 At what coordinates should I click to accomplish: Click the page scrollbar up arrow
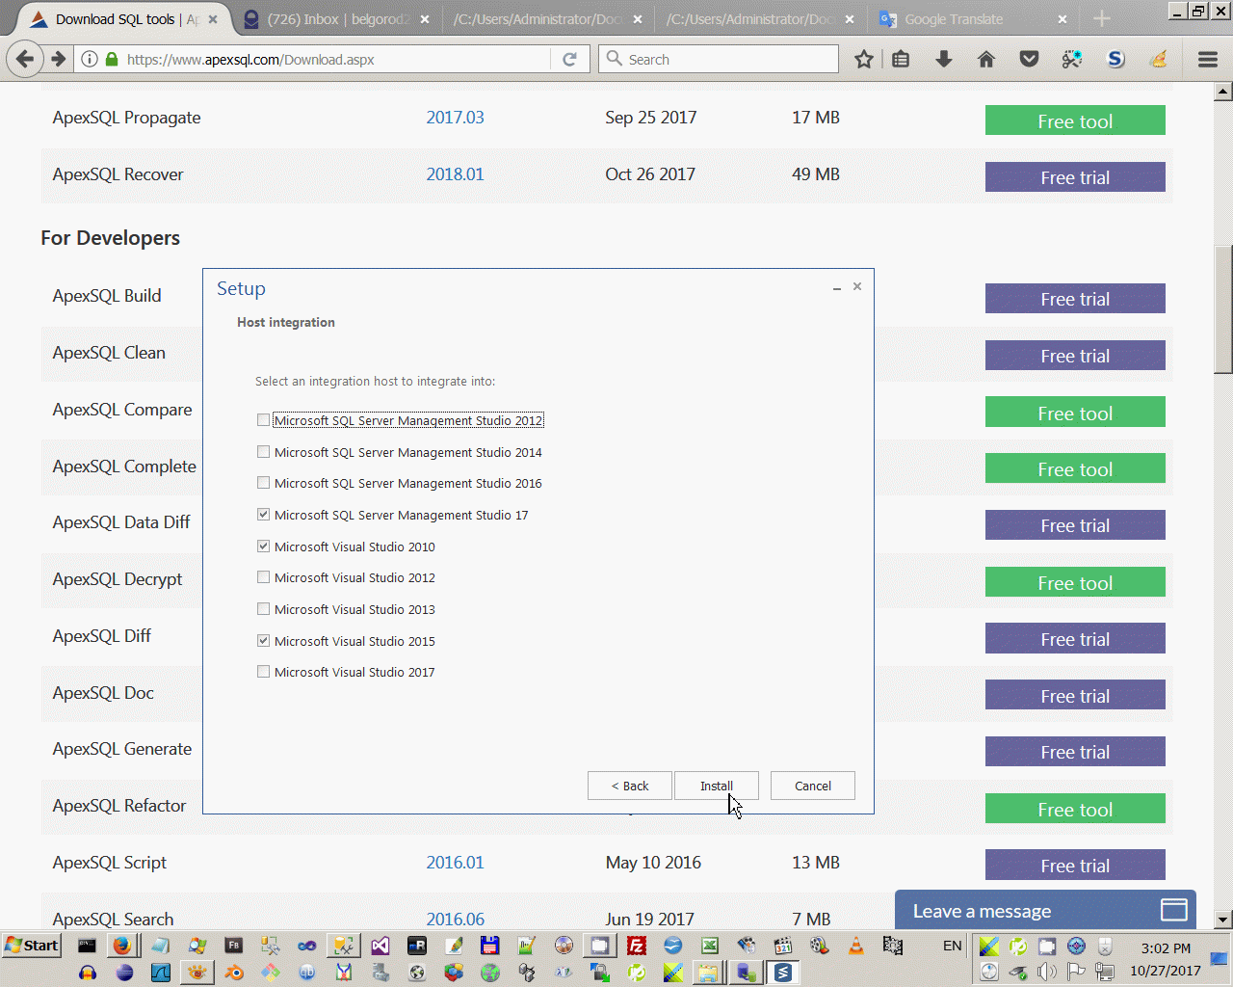[1223, 92]
